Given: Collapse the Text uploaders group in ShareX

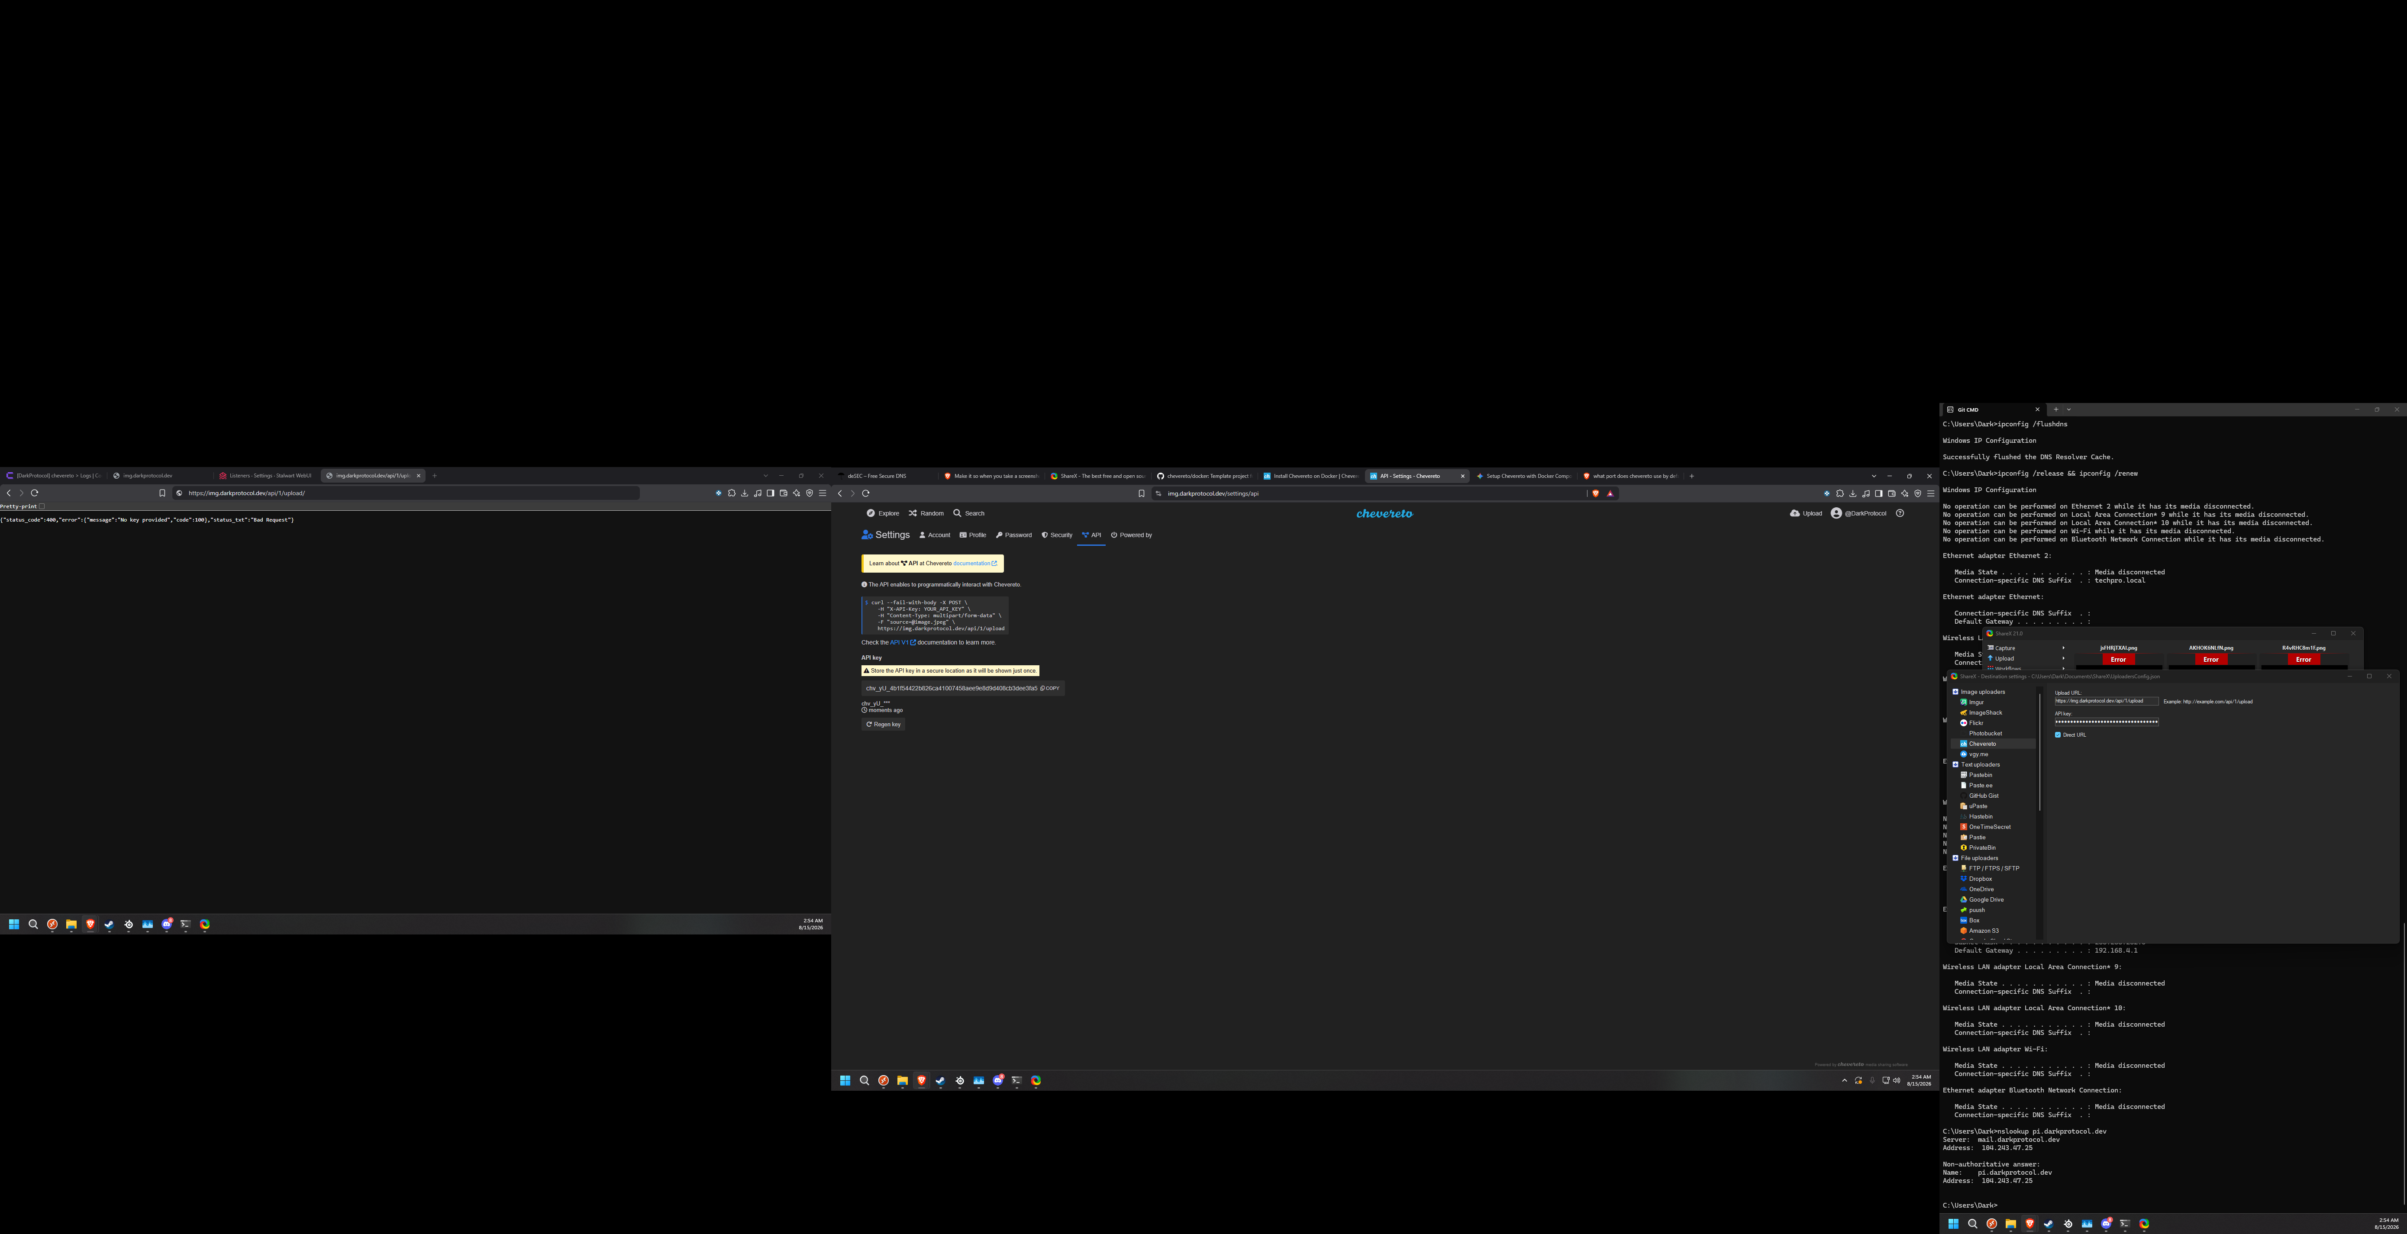Looking at the screenshot, I should click(x=1956, y=764).
